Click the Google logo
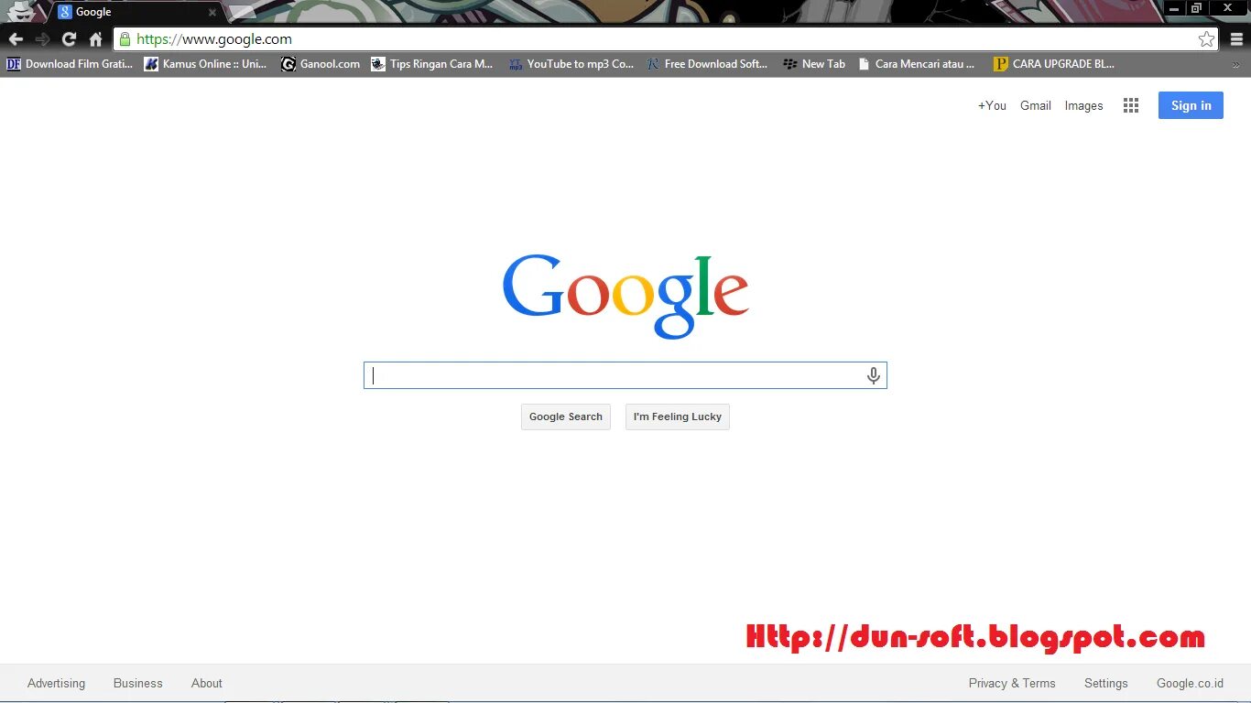 click(x=625, y=297)
